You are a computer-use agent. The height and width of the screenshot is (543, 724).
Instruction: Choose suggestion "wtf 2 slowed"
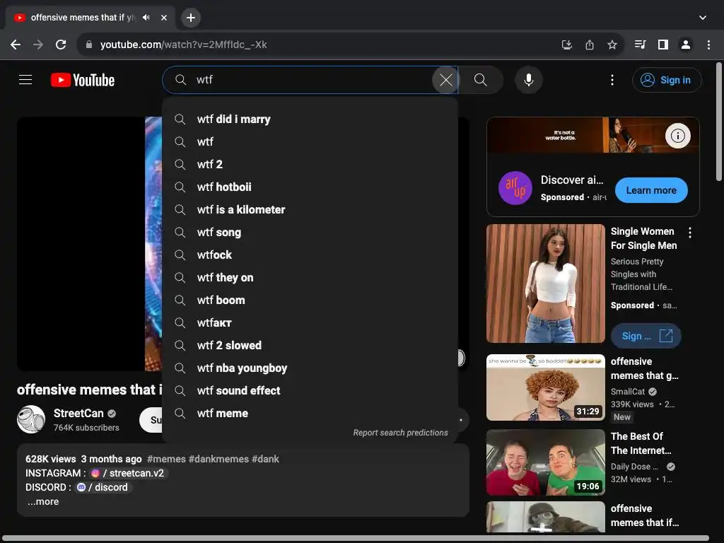[310, 345]
